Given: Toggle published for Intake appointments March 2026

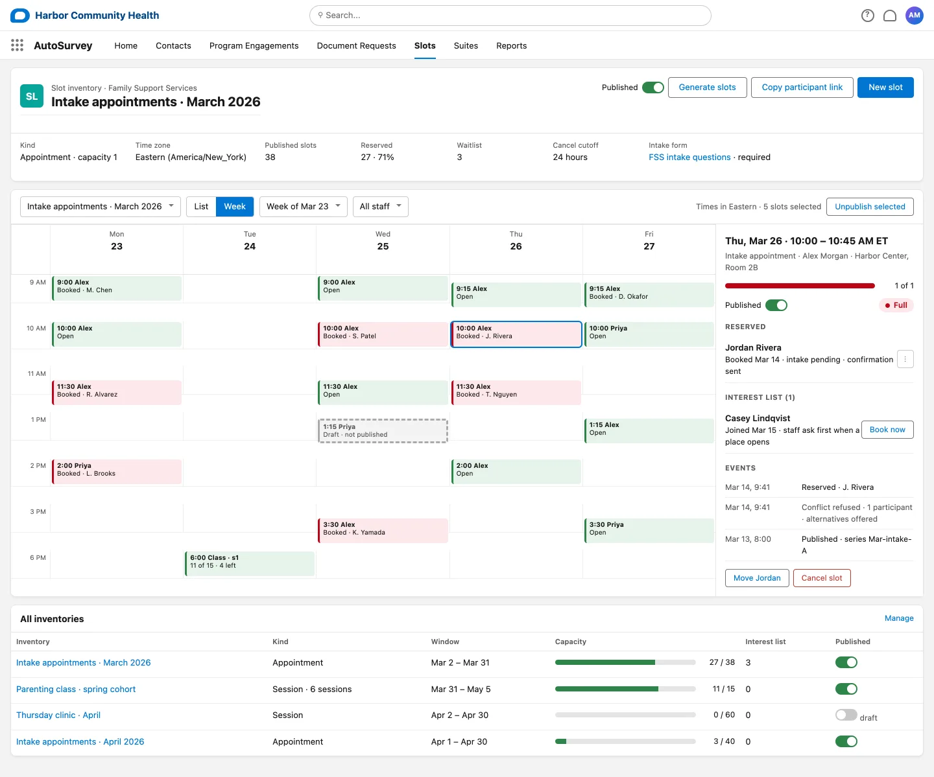Looking at the screenshot, I should 846,662.
